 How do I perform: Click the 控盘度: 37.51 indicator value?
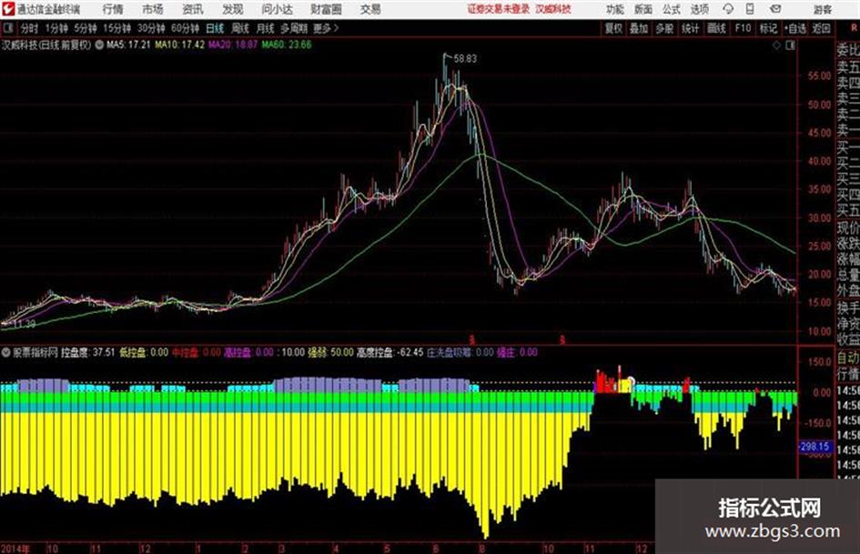(88, 353)
